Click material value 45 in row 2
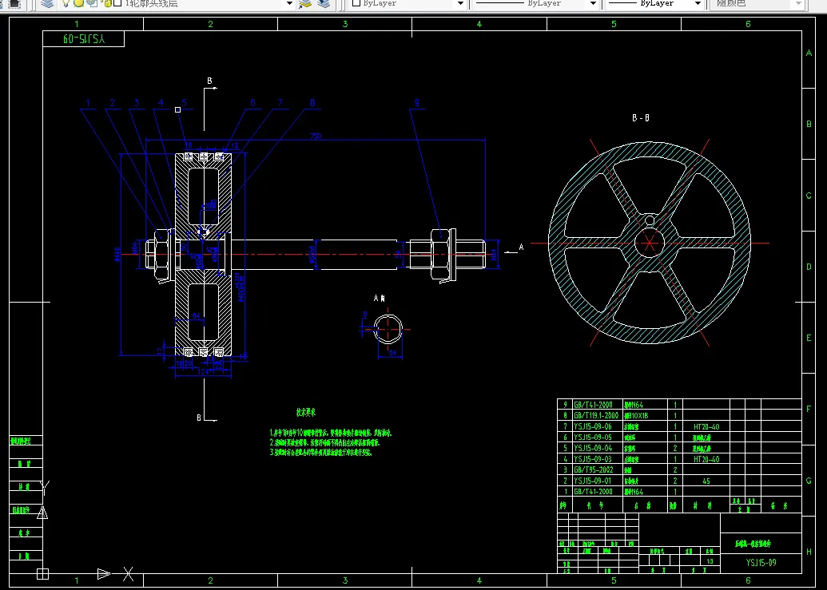 [706, 481]
